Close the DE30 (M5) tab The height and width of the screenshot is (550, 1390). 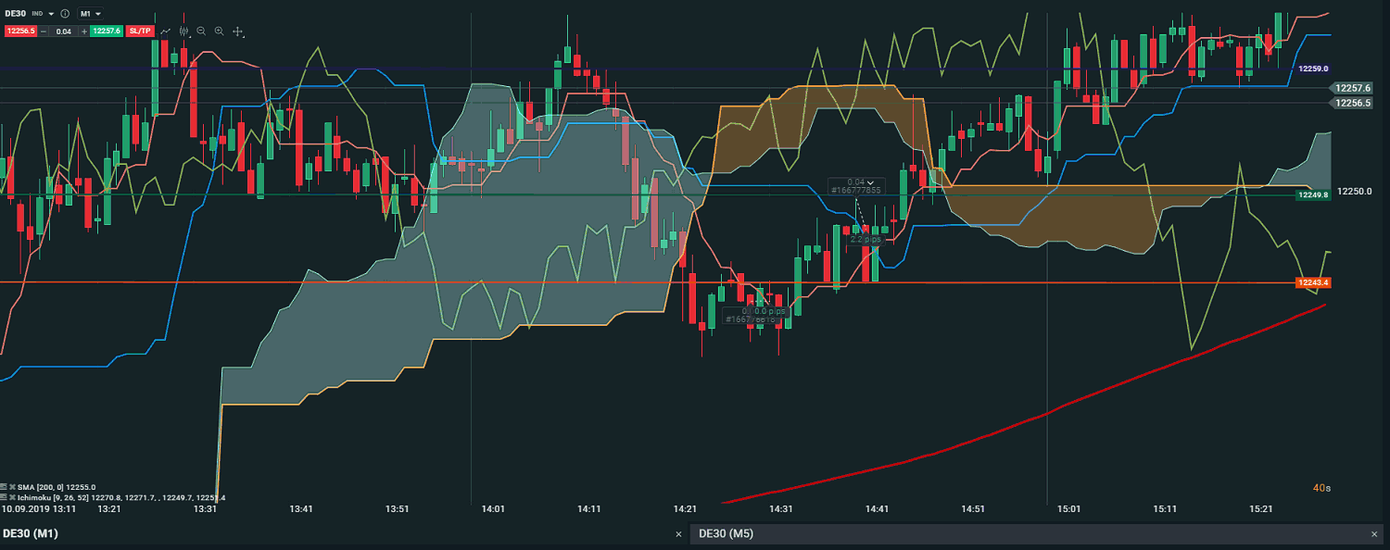point(1374,534)
